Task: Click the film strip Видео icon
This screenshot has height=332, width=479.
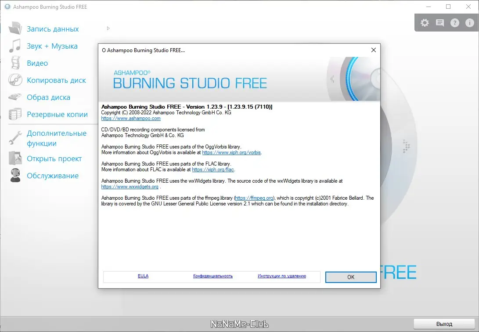Action: (x=15, y=63)
